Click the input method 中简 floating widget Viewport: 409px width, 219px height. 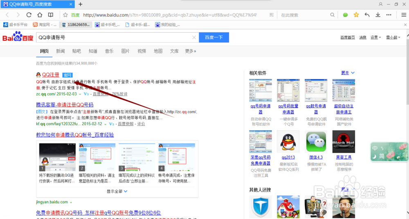[x=389, y=152]
